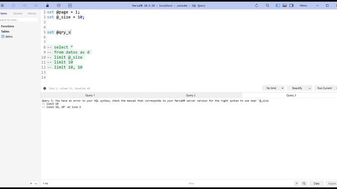The image size is (337, 189).
Task: Open the No limit dropdown
Action: (273, 88)
